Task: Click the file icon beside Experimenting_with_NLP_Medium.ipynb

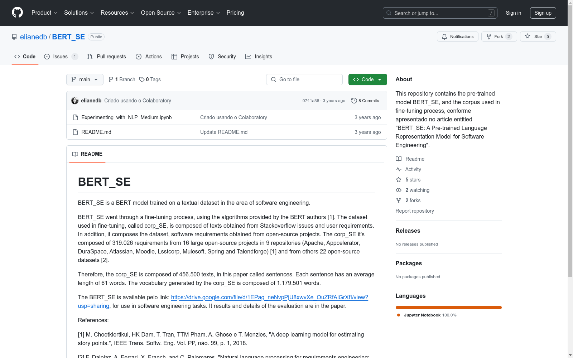Action: (75, 117)
